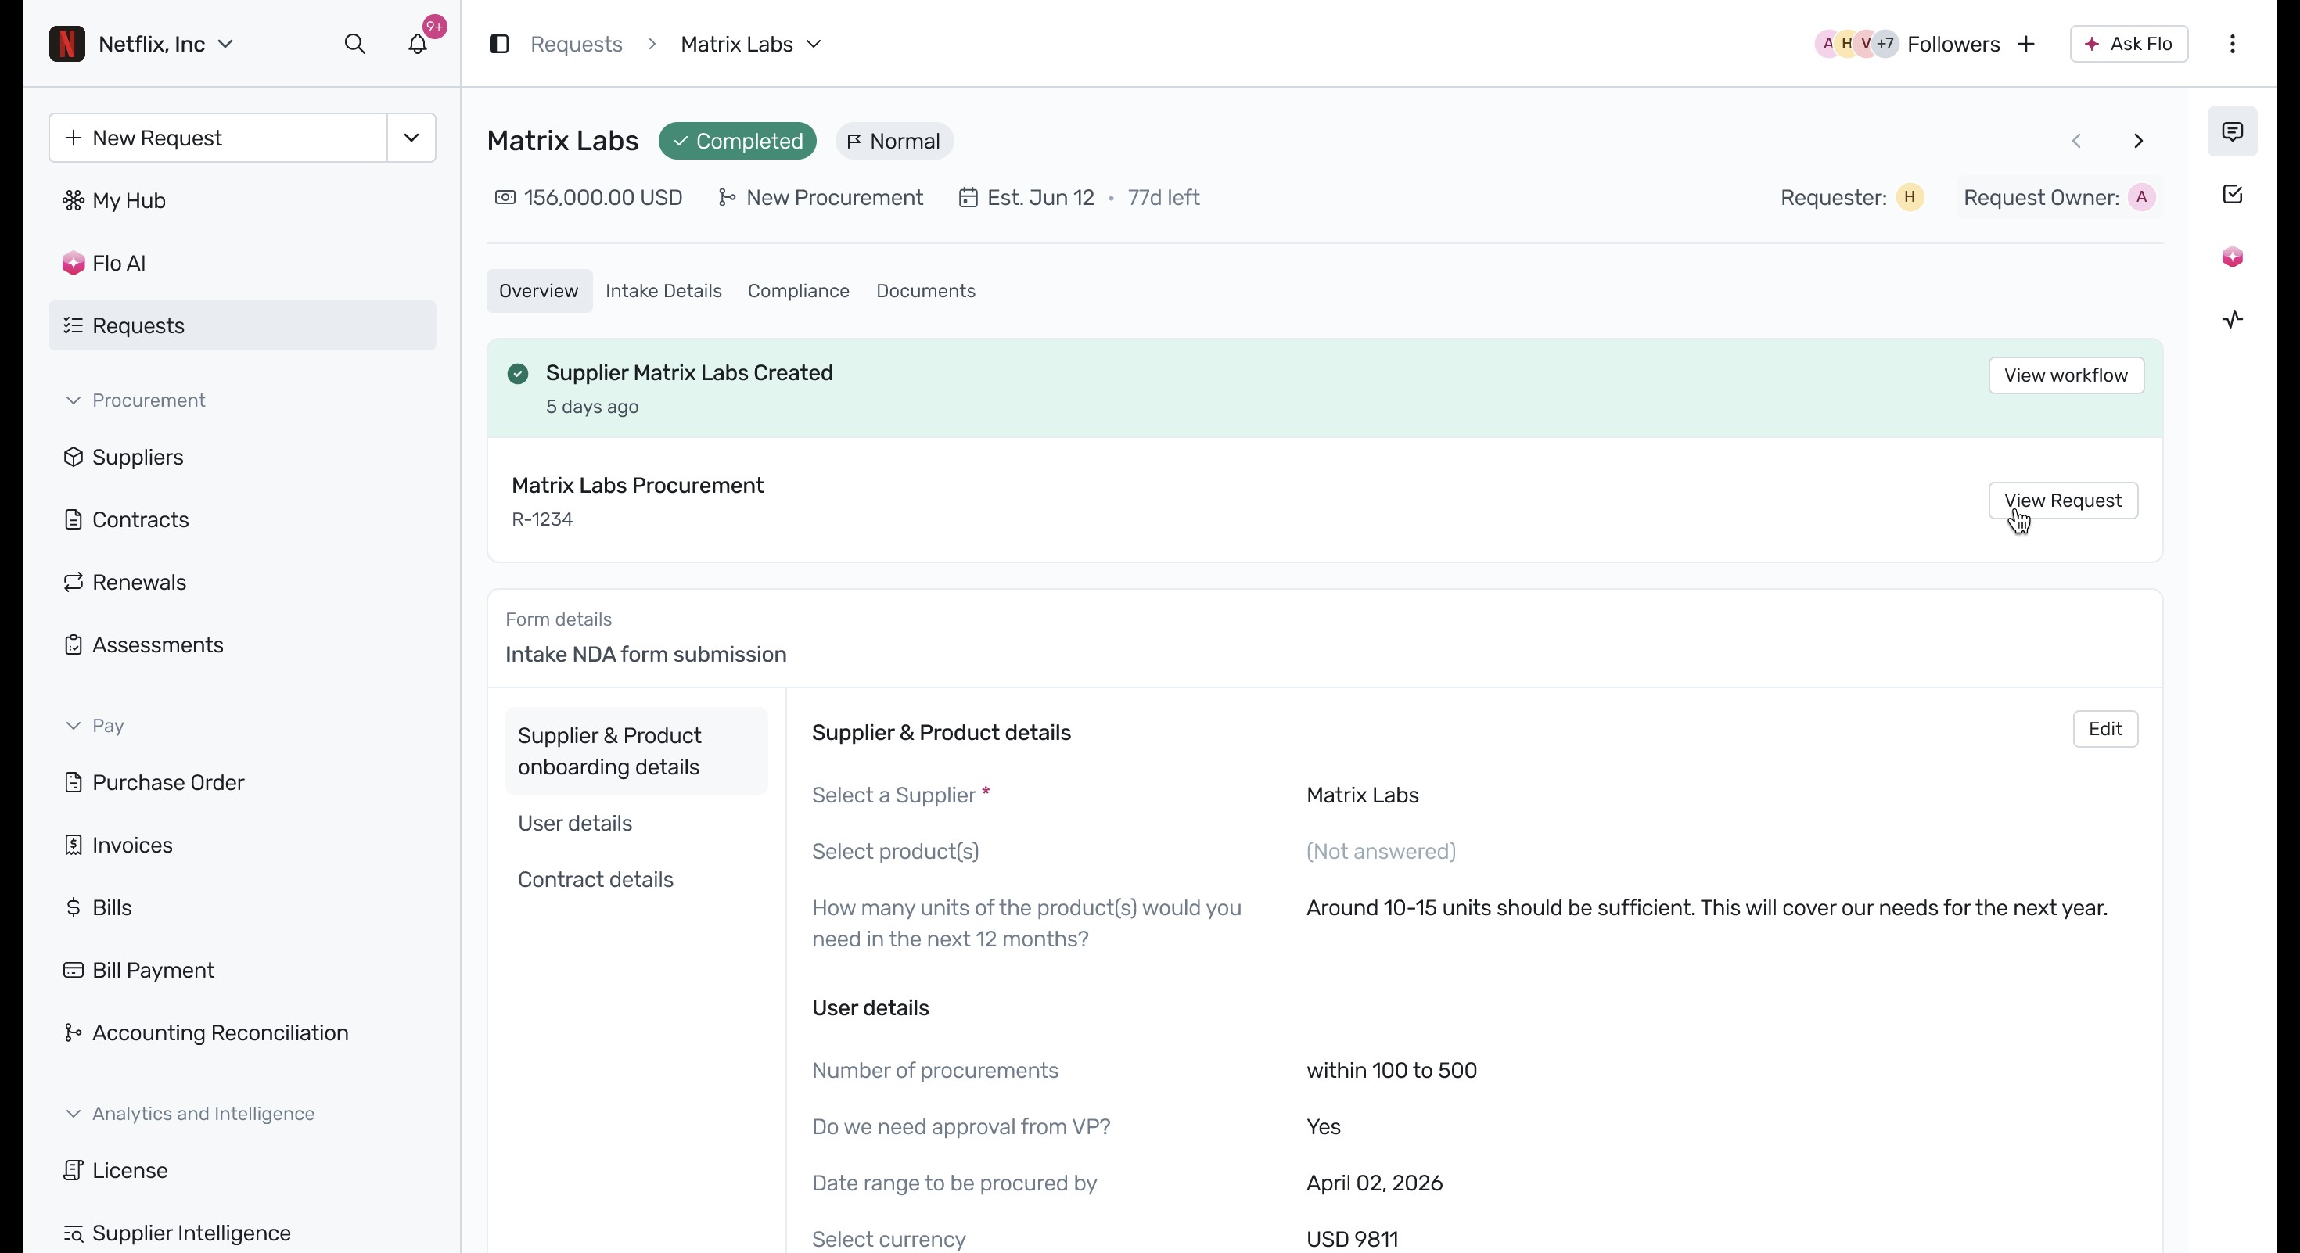Screen dimensions: 2300x1253
Task: Open Contracts in sidebar
Action: tap(242, 519)
